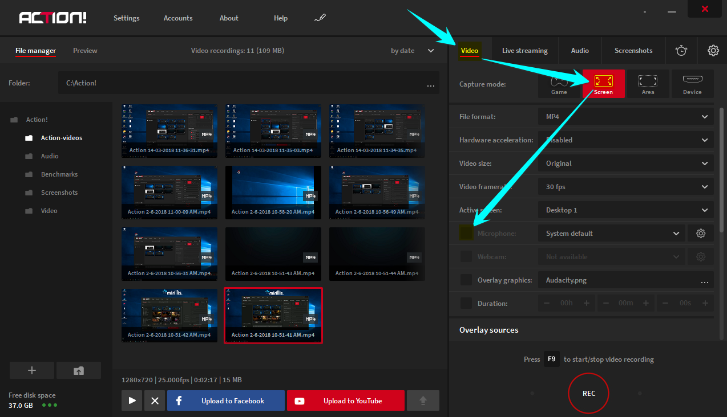Click the wrench icon in the top bar
The height and width of the screenshot is (417, 727).
(x=320, y=18)
